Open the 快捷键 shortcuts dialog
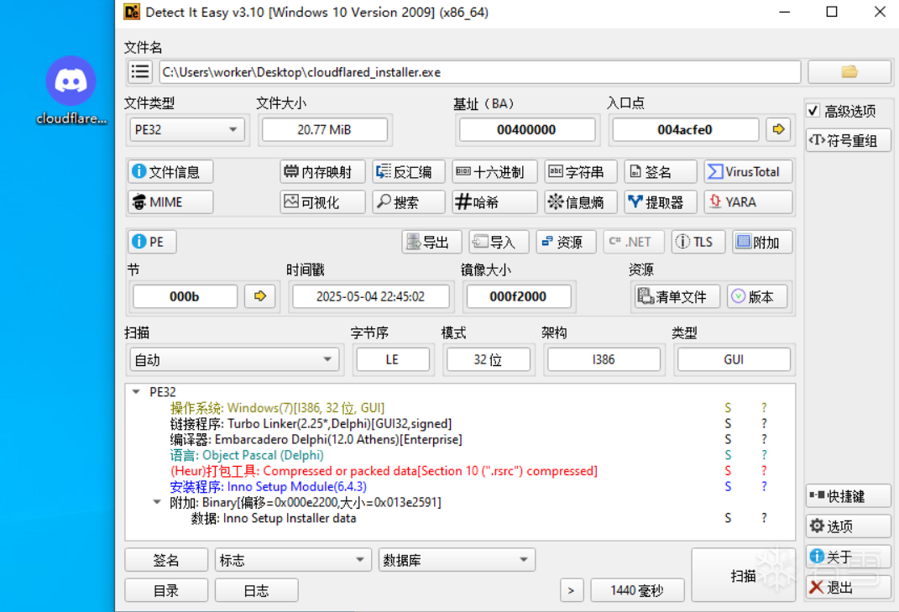899x612 pixels. click(848, 495)
